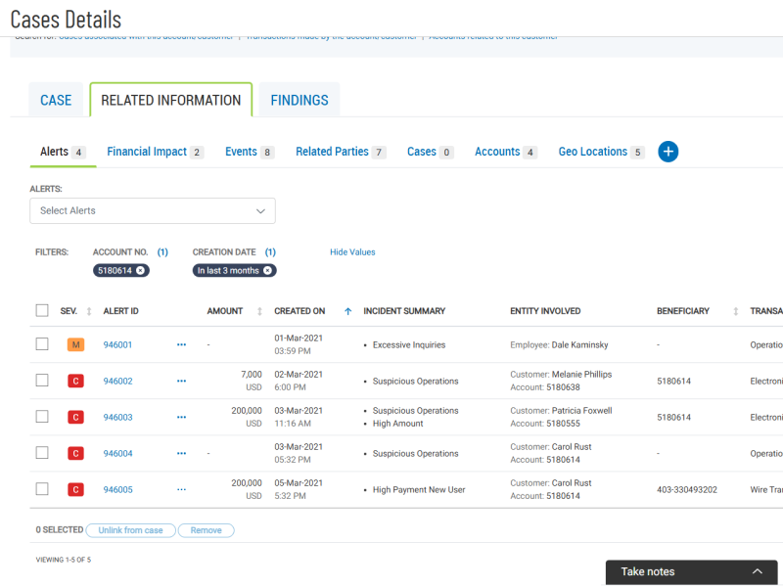Remove the 5180614 account filter chip
The image size is (783, 587).
140,271
